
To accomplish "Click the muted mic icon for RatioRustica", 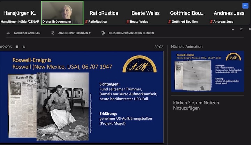I will coord(86,22).
